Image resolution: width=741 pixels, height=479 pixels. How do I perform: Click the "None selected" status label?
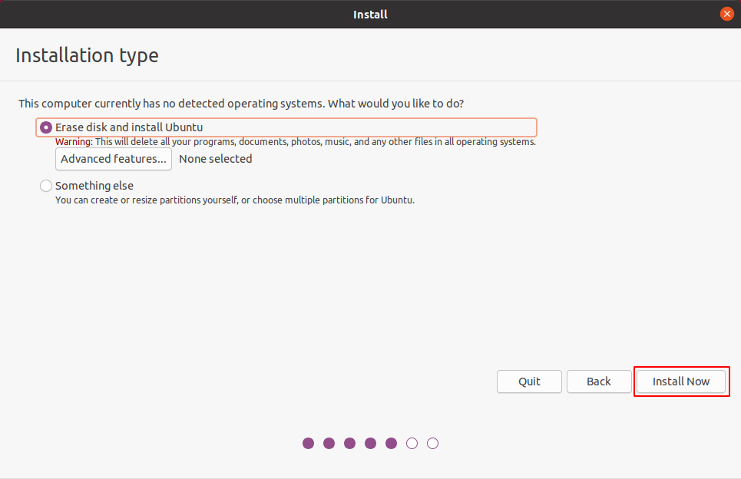pyautogui.click(x=215, y=159)
